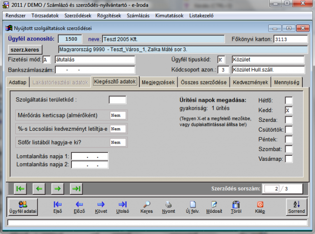Toggle Mérőórás kerticsap Nem value
Viewport: 315px width, 234px height.
coord(118,116)
